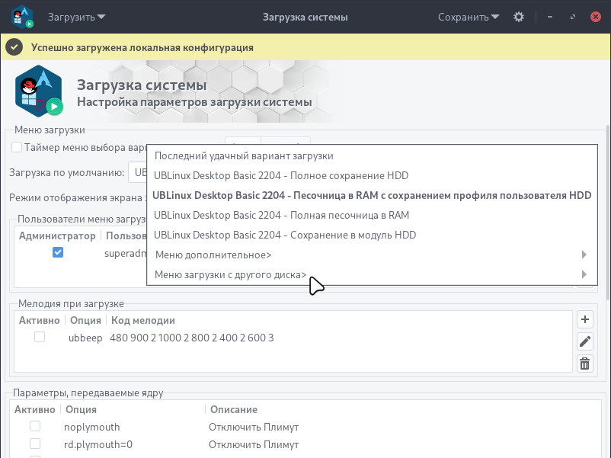Edit the selected melody with pencil icon
The image size is (611, 458).
point(585,342)
